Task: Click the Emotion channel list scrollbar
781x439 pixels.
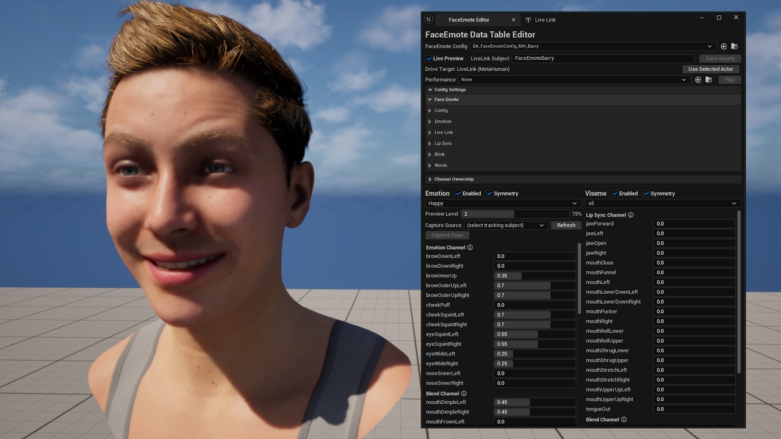Action: coord(580,278)
